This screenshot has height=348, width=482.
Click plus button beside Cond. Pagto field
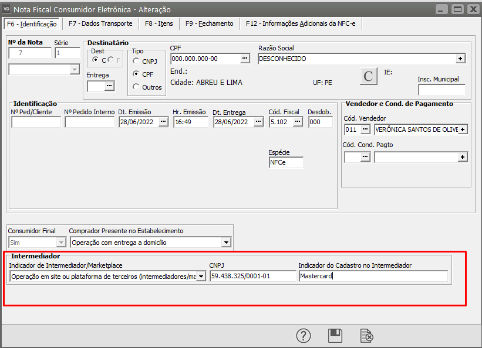coord(463,157)
